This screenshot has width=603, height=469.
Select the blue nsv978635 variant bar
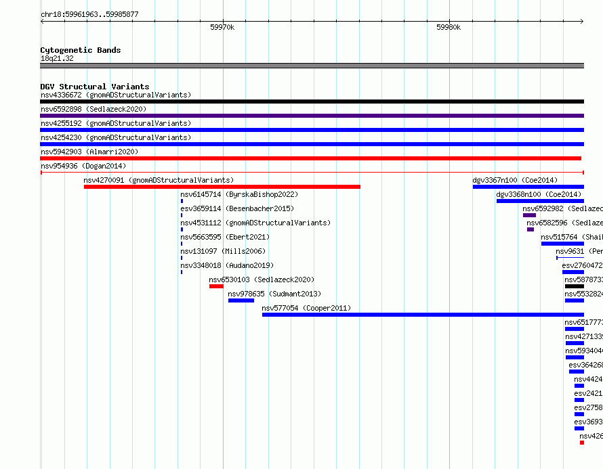tap(241, 300)
